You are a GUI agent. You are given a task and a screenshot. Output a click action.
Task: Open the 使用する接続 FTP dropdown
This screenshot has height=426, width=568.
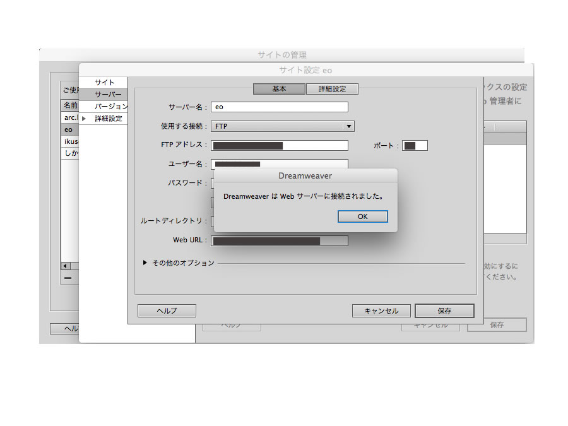pos(283,126)
